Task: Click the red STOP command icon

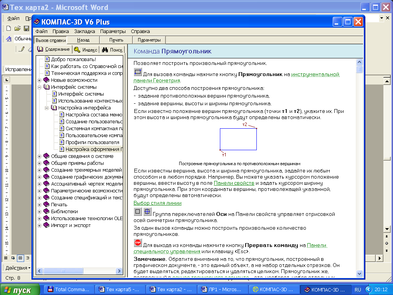Action: coord(138,243)
